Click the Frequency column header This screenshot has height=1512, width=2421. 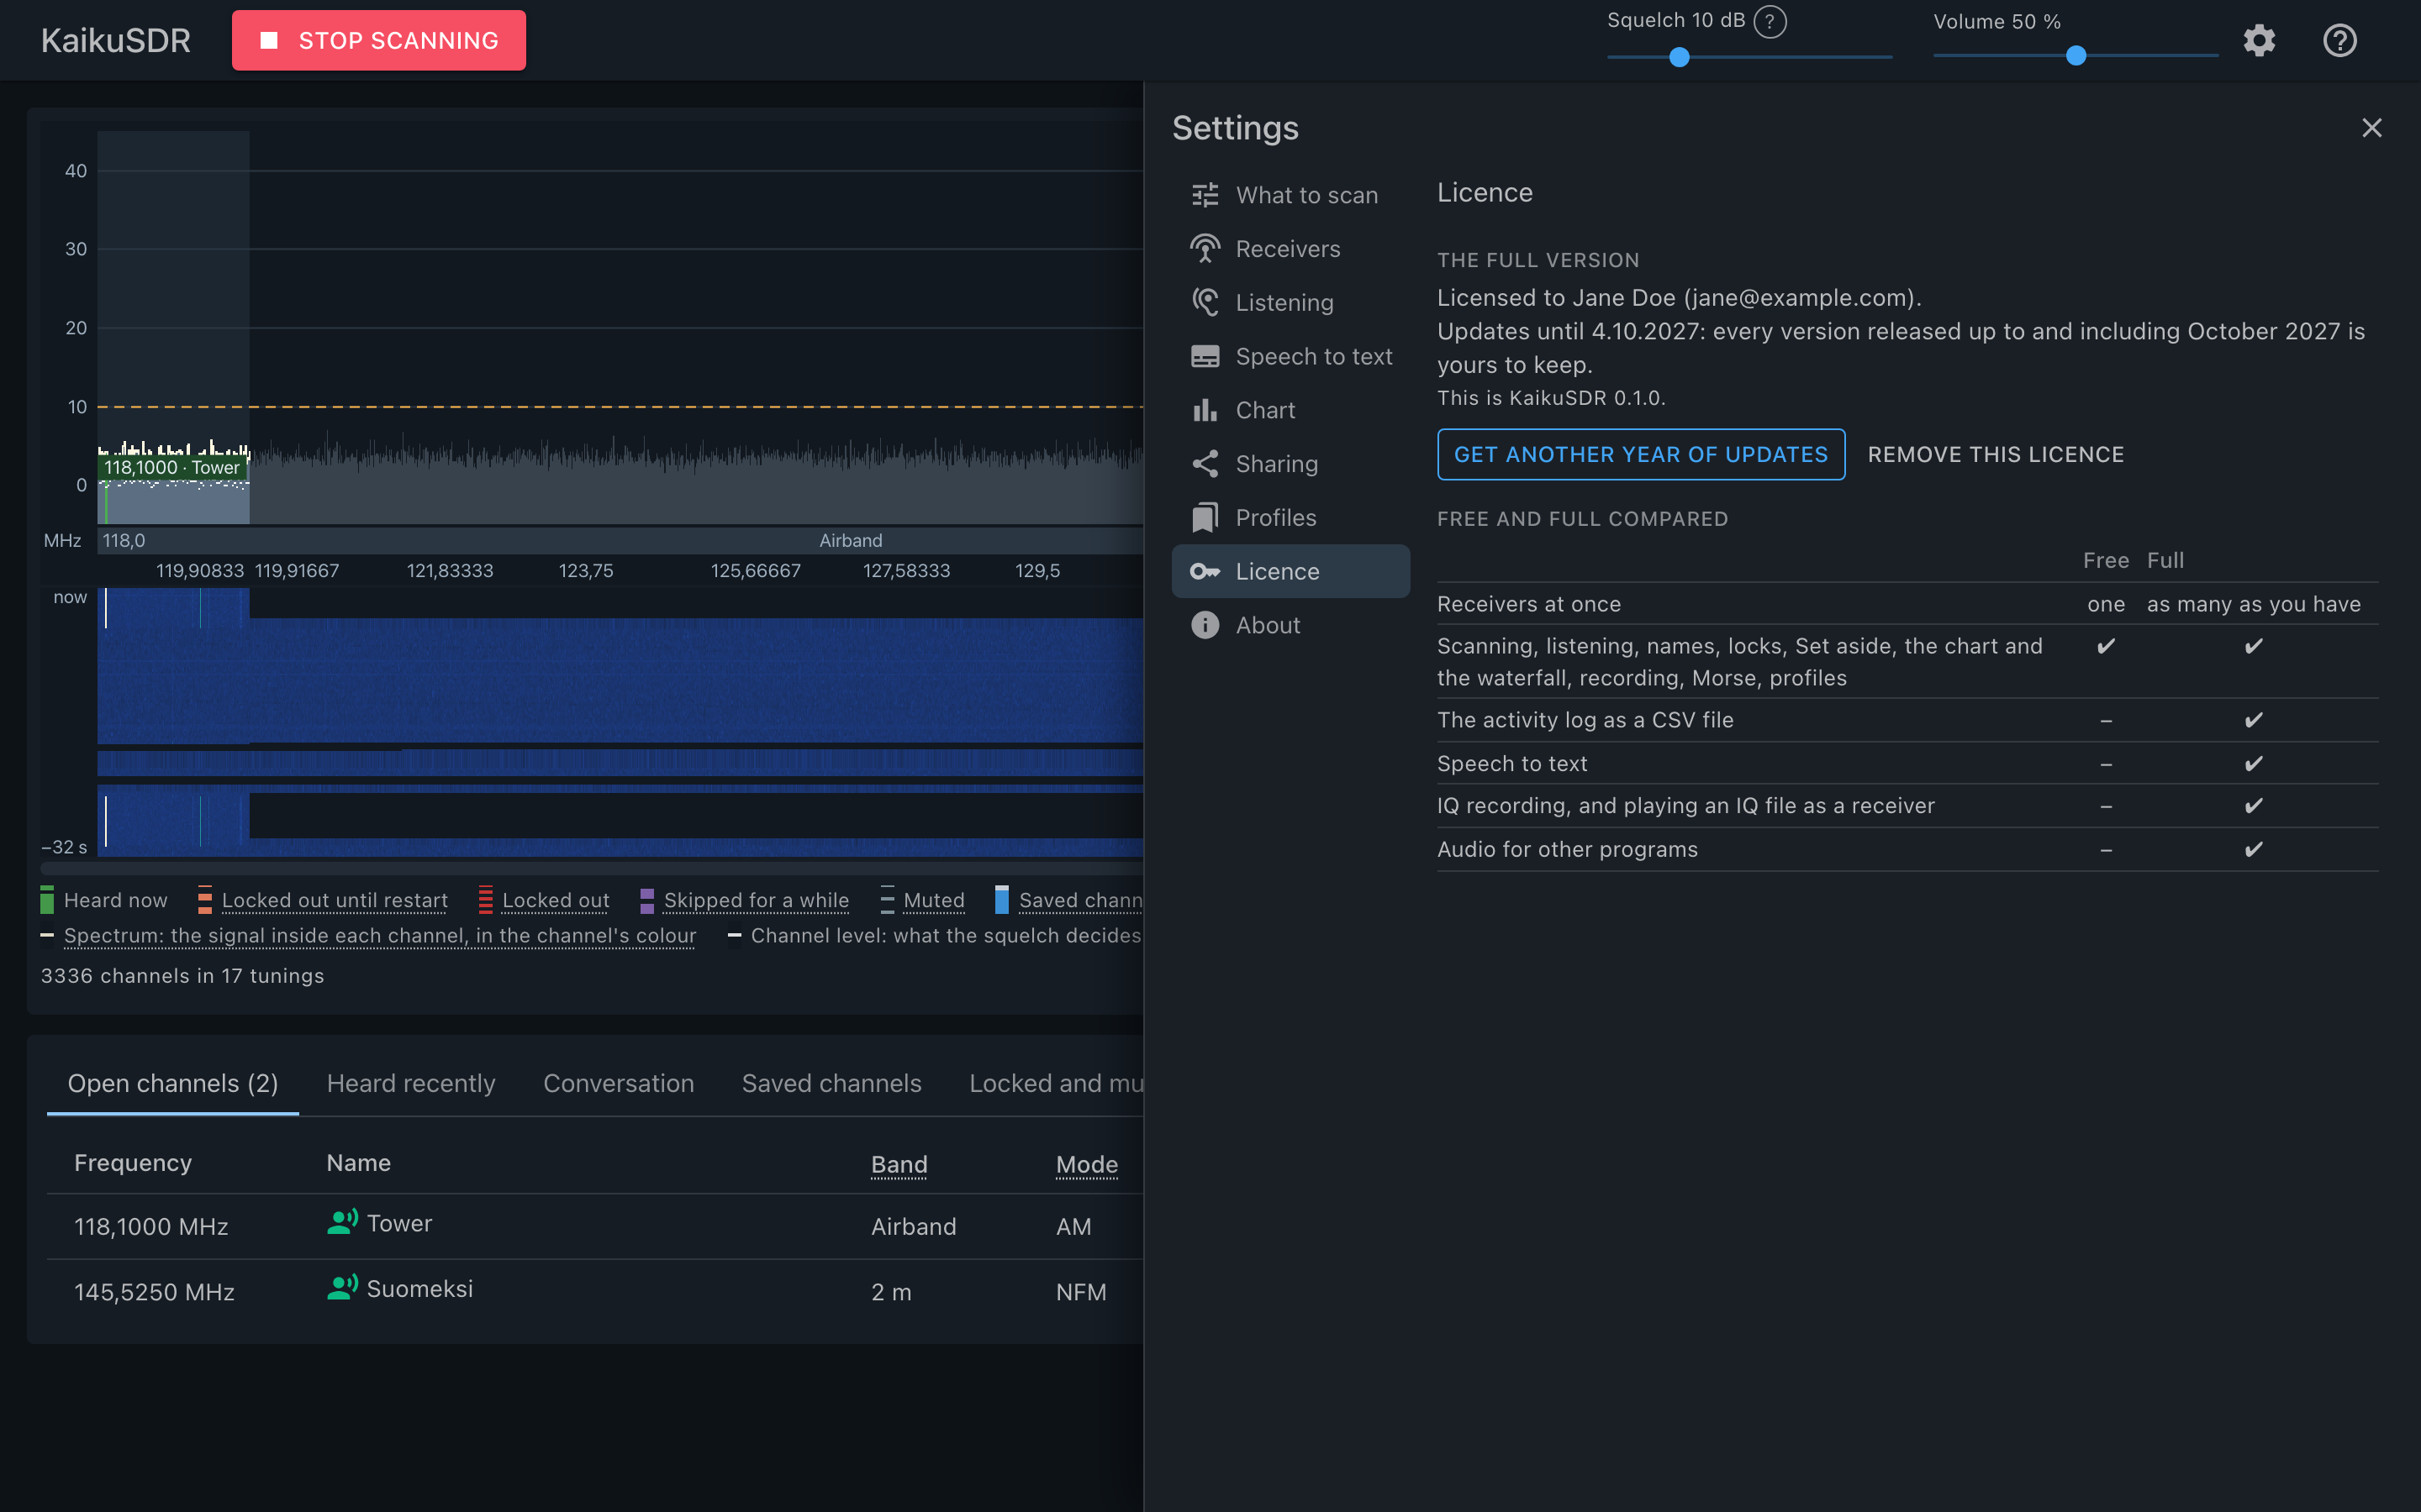(x=133, y=1163)
